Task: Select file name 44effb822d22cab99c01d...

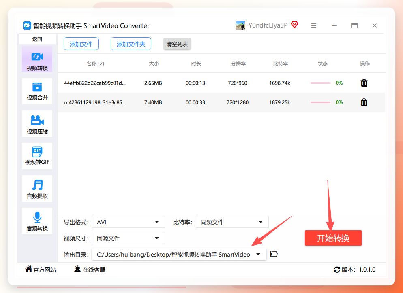Action: click(95, 83)
